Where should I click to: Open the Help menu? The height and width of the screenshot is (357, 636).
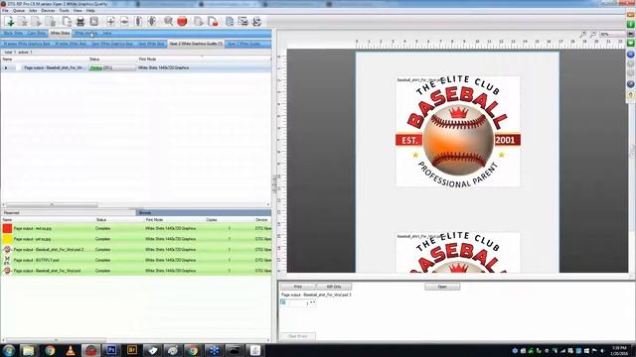pos(90,11)
